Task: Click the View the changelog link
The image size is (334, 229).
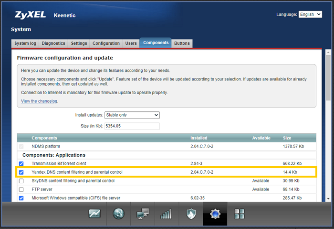Action: click(x=40, y=101)
